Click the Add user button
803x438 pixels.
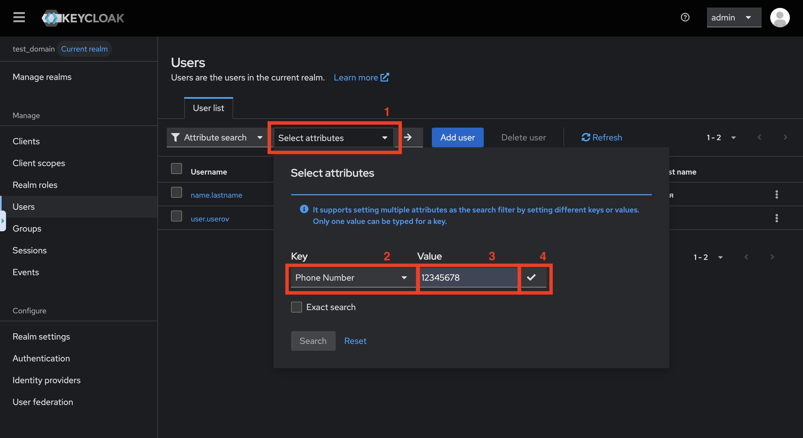pos(457,137)
